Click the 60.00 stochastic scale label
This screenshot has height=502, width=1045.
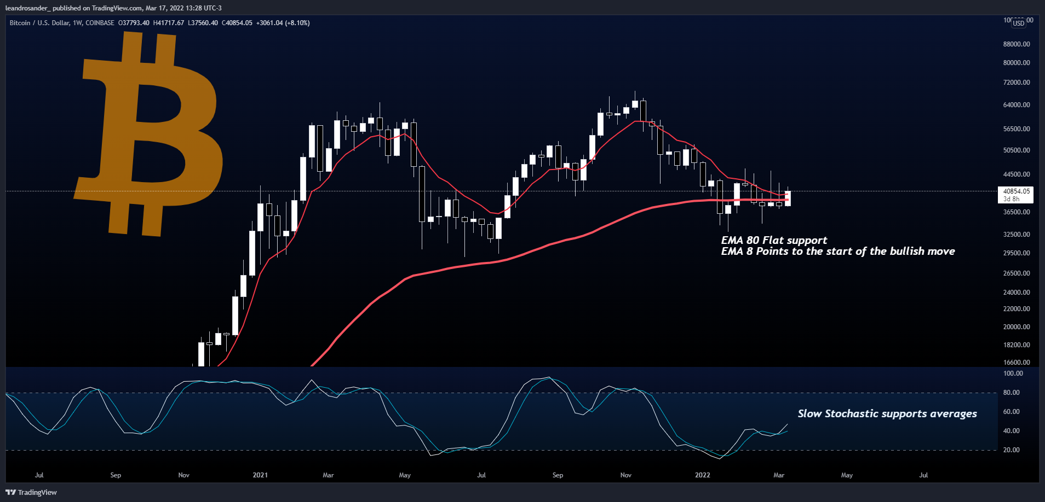(x=1012, y=412)
